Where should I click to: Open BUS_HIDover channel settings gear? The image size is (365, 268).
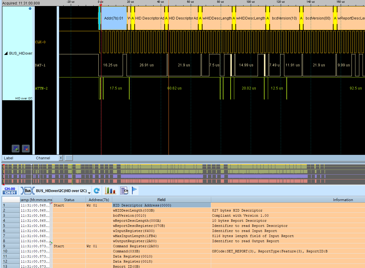[30, 9]
